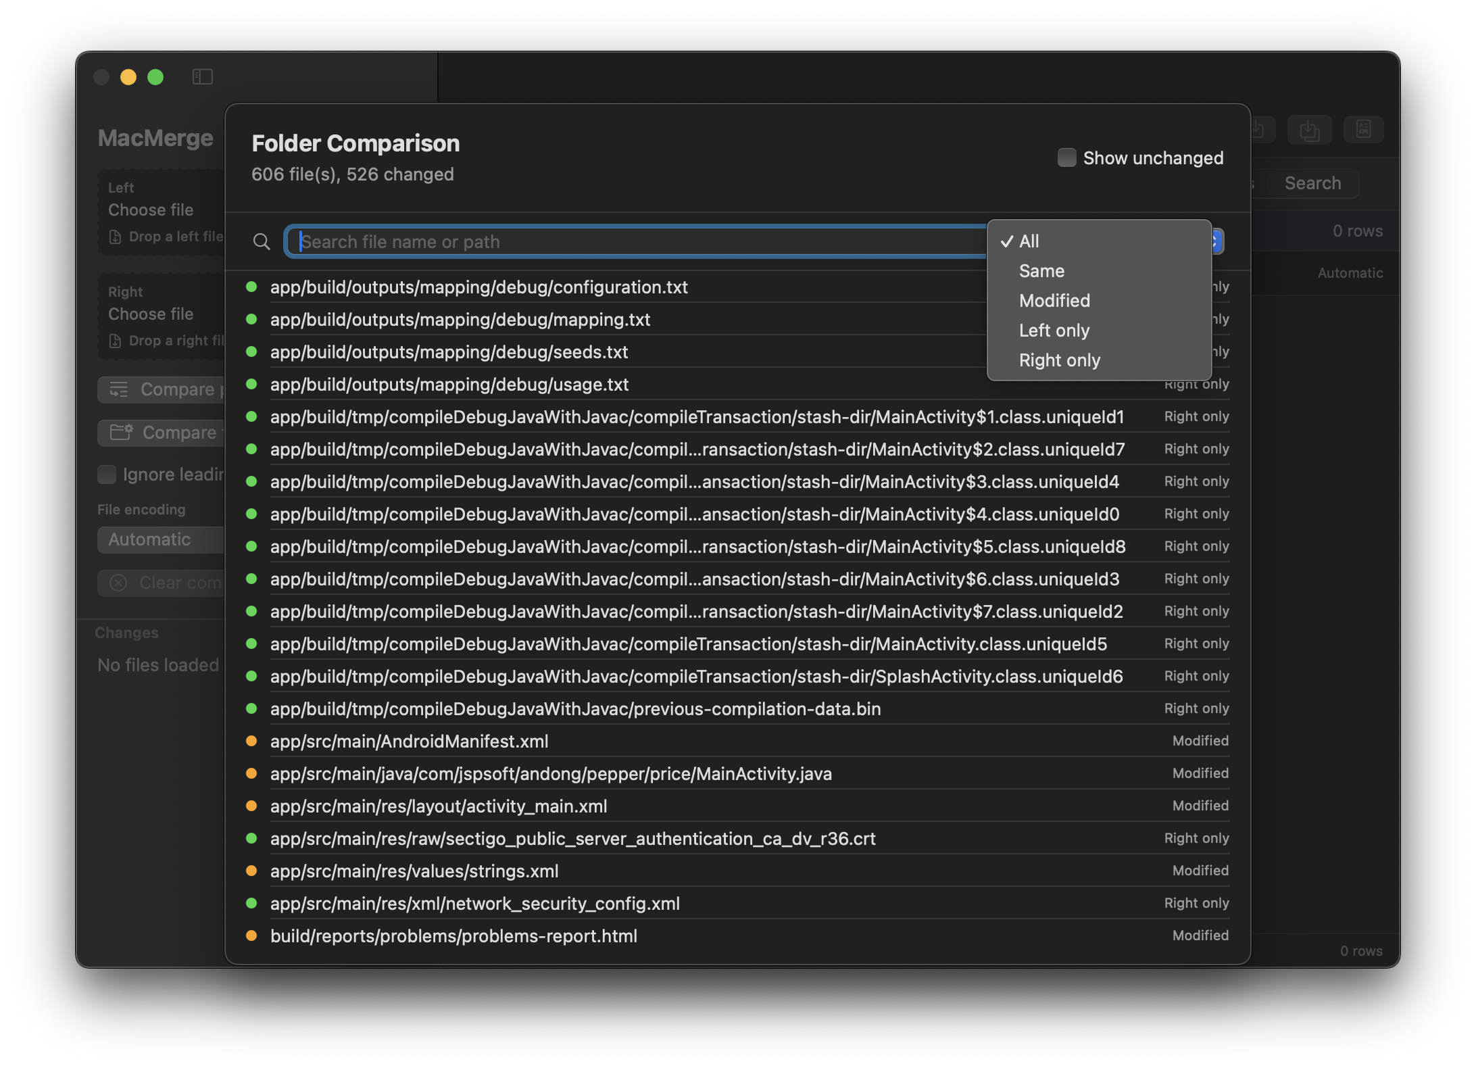Viewport: 1476px width, 1068px height.
Task: Click Choose file for Right side
Action: point(151,314)
